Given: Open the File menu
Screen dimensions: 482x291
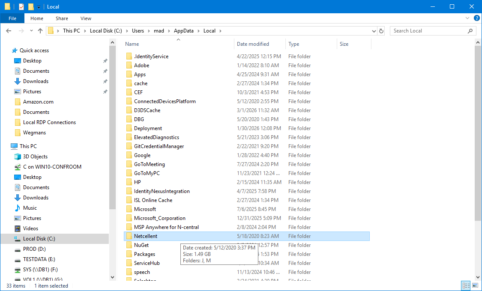Looking at the screenshot, I should pos(12,18).
